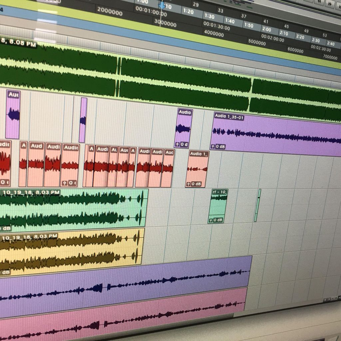Click 2:40 on the min:secs ruler
The width and height of the screenshot is (341, 341).
click(x=331, y=44)
